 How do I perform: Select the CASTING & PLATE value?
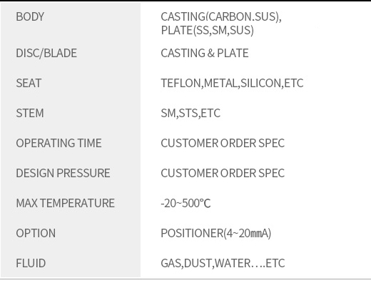click(x=205, y=53)
